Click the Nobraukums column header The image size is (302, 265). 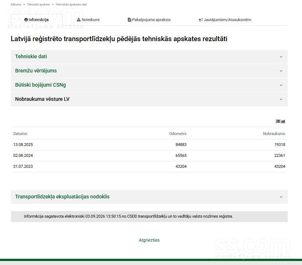tap(274, 134)
